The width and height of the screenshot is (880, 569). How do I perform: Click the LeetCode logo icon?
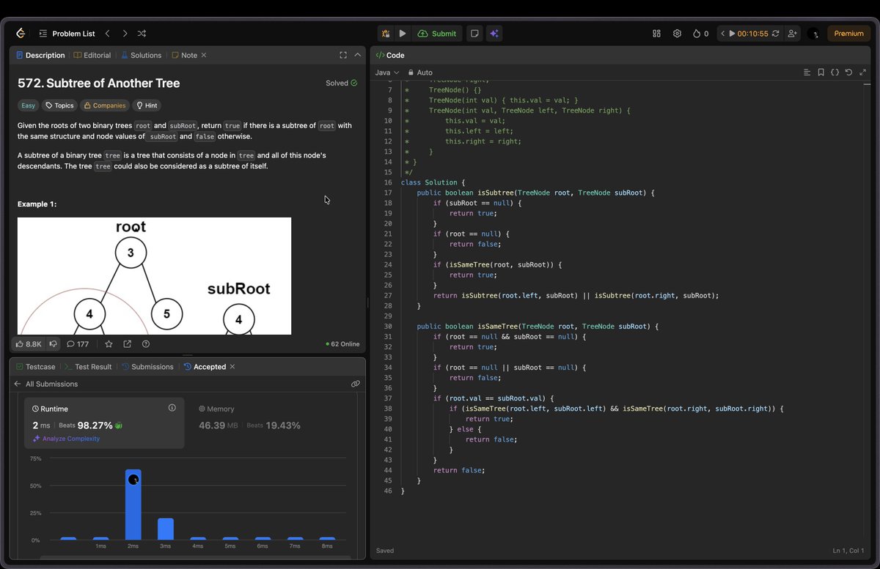pos(21,34)
